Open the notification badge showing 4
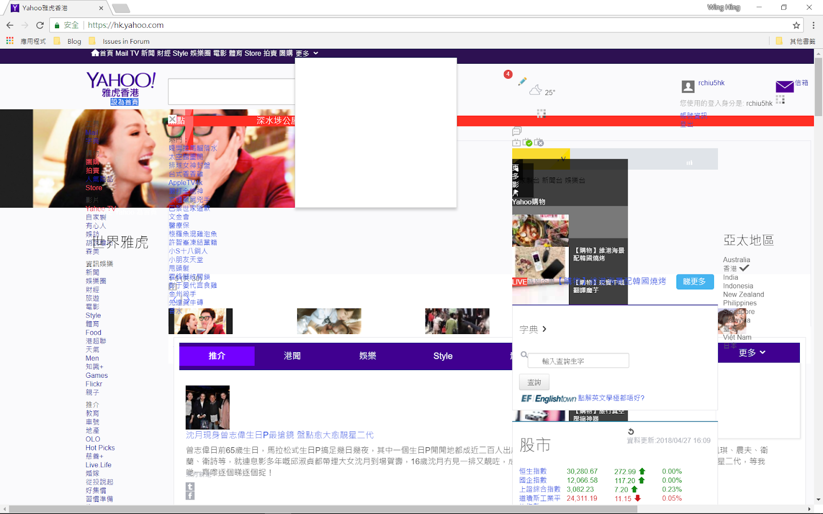 (508, 74)
